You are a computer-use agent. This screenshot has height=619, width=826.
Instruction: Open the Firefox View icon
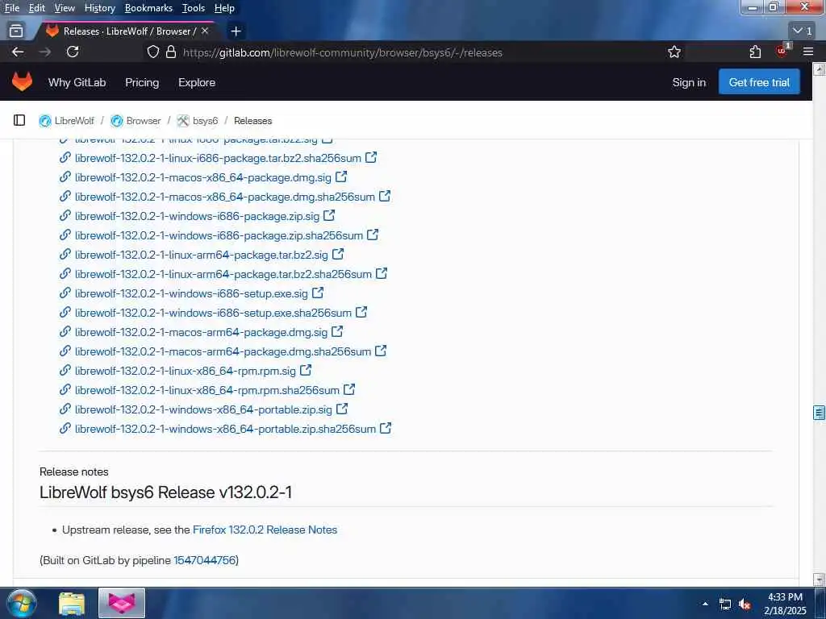click(16, 31)
